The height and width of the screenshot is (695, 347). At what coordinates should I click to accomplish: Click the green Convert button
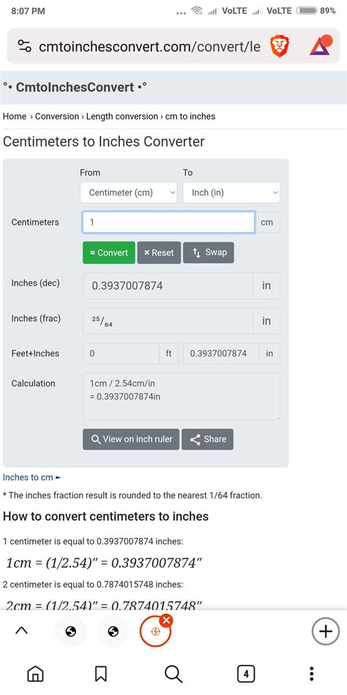coord(109,253)
